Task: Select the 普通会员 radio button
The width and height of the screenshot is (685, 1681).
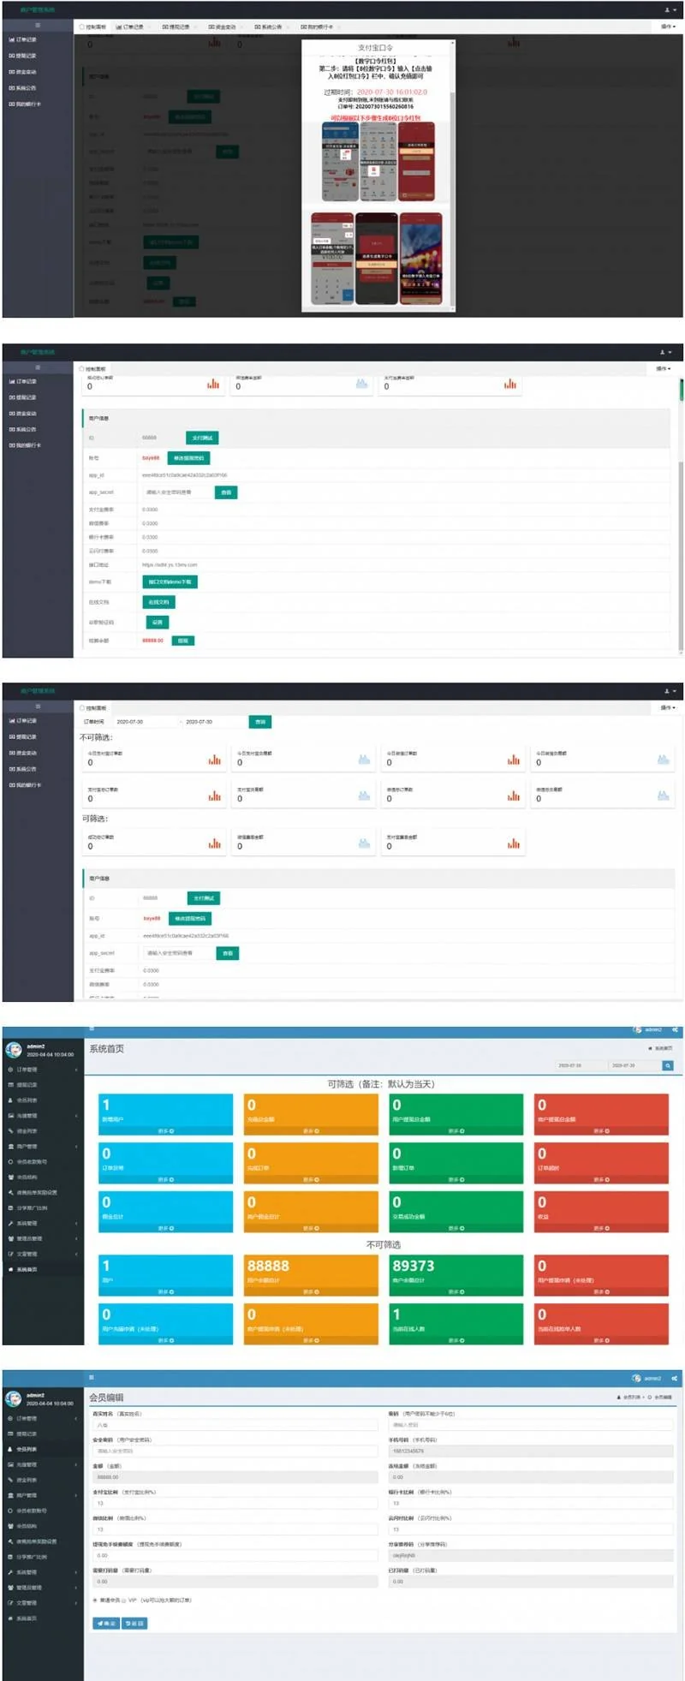Action: [x=95, y=1600]
